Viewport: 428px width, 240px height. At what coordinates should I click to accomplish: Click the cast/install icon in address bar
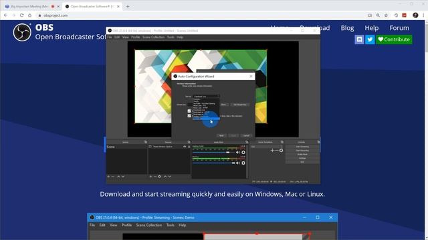point(370,15)
